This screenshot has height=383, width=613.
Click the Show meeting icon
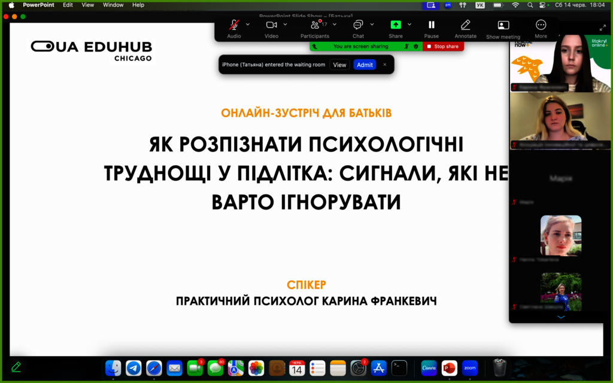click(503, 25)
